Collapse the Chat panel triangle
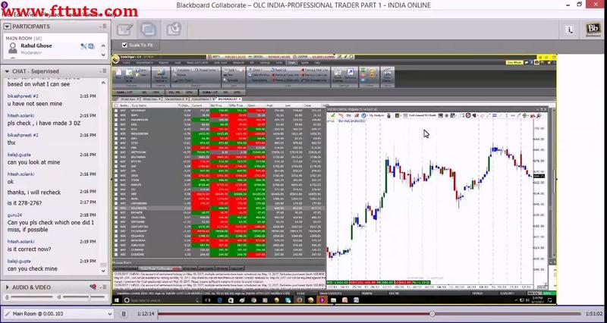 7,71
